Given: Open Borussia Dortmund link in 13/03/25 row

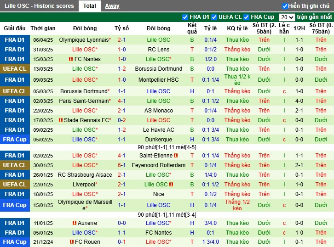Looking at the screenshot, I should (x=158, y=69).
